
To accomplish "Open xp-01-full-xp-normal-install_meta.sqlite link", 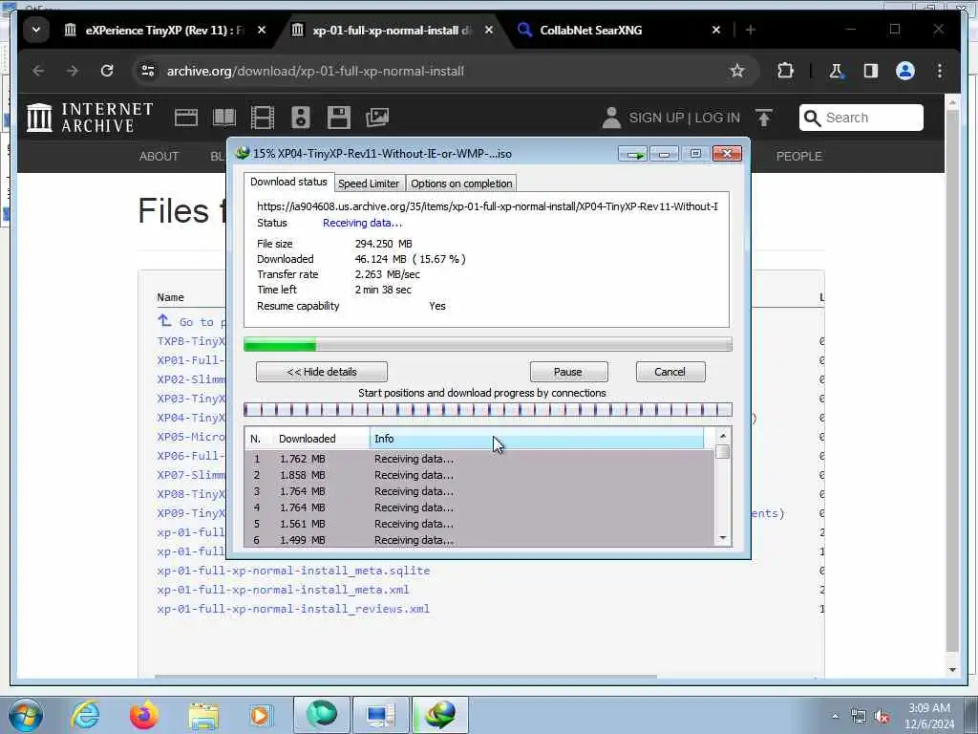I will [293, 571].
